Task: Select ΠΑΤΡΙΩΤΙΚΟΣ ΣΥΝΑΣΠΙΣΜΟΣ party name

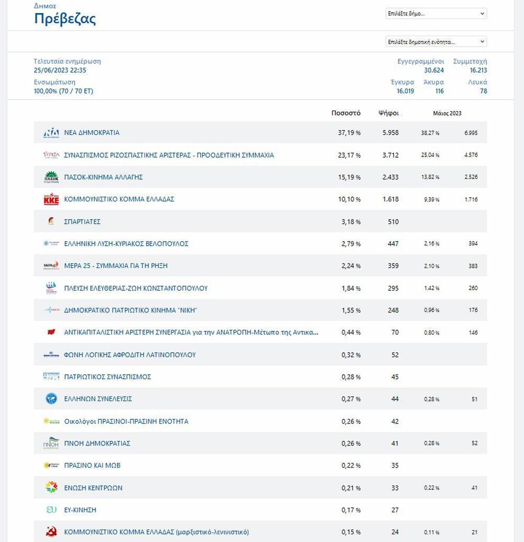Action: click(107, 377)
